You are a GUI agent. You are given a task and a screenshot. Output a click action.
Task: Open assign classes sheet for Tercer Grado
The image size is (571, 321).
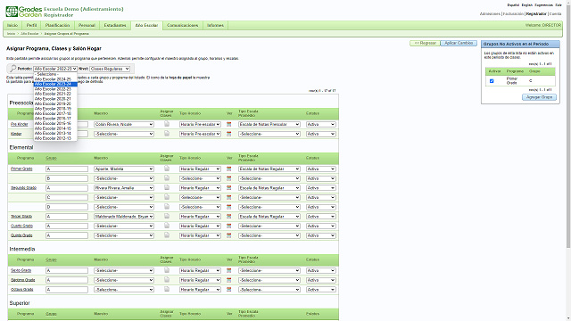pos(167,216)
